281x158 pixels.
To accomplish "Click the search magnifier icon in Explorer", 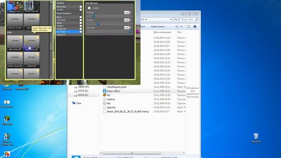I will (197, 19).
